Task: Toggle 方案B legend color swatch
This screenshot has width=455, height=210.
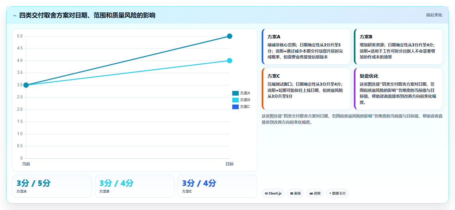Action: [235, 100]
